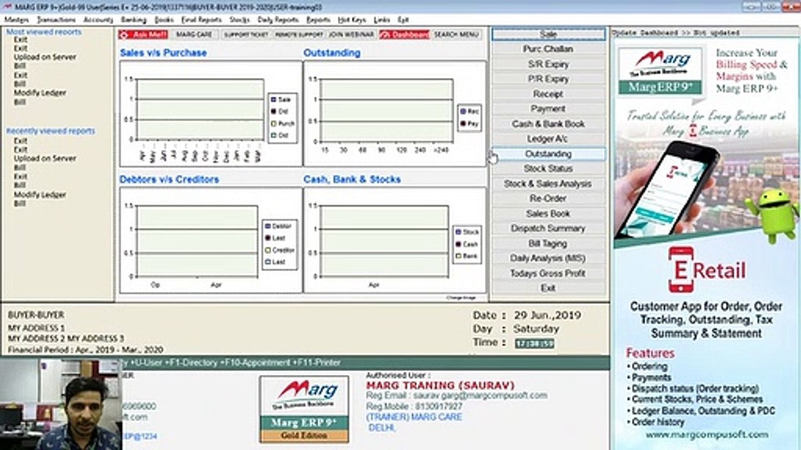Image resolution: width=801 pixels, height=450 pixels.
Task: Click Exit in the top menu bar
Action: coord(404,20)
